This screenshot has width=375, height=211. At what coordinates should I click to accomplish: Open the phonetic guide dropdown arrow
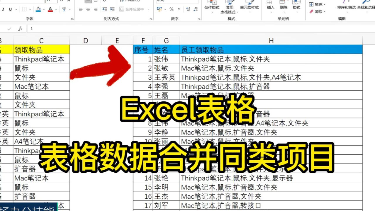tap(70, 9)
